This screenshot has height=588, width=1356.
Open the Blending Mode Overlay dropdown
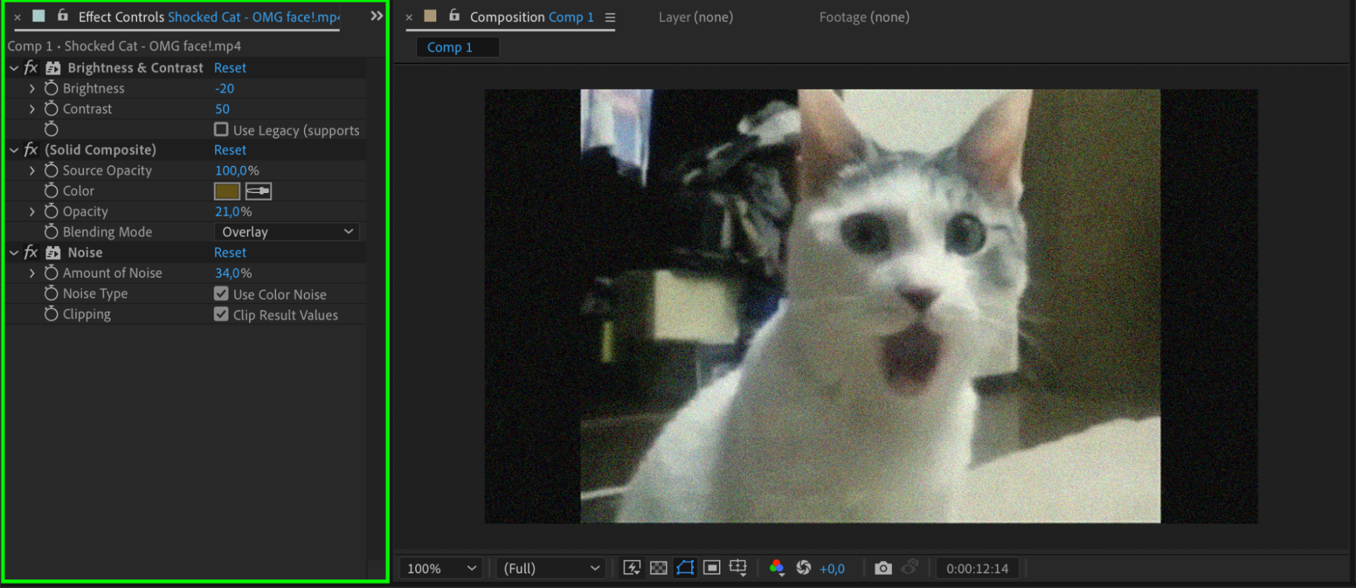286,232
